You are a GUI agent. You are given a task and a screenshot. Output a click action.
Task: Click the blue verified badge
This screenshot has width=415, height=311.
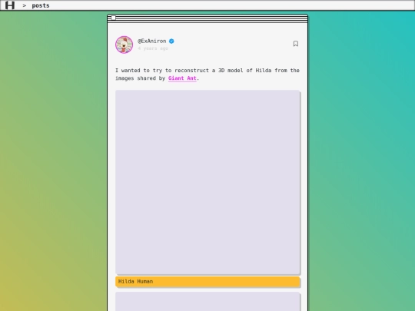pos(171,41)
